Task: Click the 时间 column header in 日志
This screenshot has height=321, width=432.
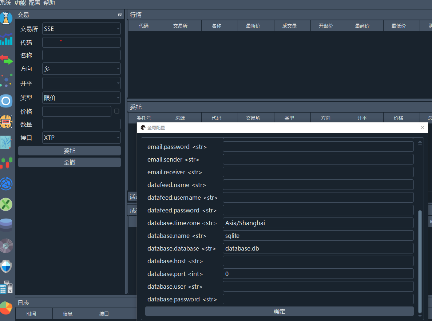Action: click(34, 314)
